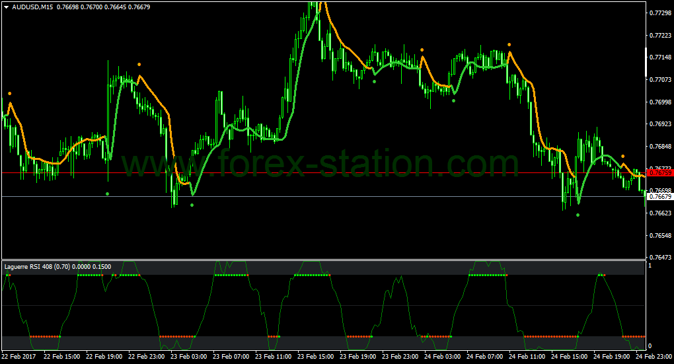This screenshot has height=364, width=674.
Task: Click the 24 Feb 23:00 time label
Action: (x=654, y=356)
